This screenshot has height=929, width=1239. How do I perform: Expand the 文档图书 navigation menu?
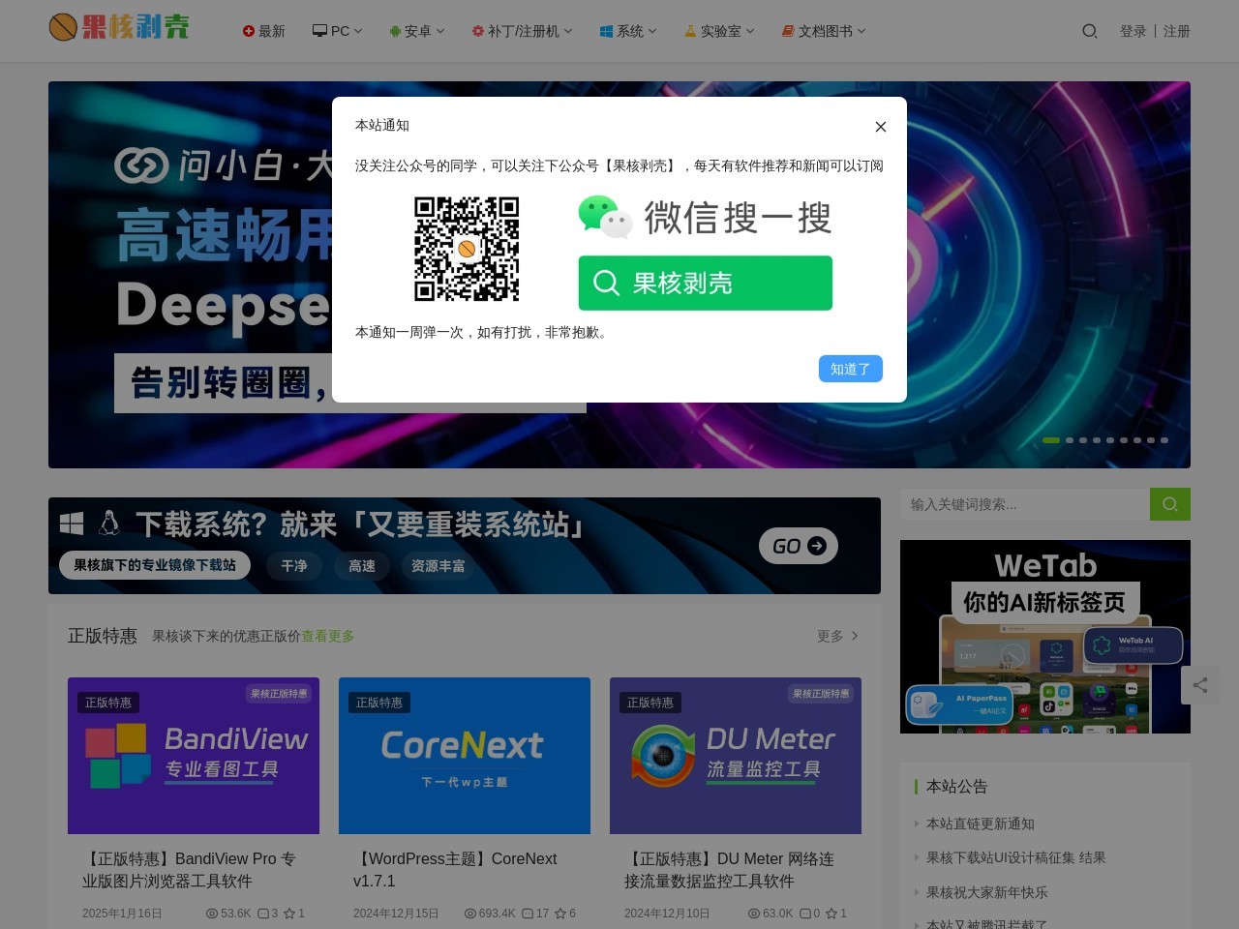point(824,31)
